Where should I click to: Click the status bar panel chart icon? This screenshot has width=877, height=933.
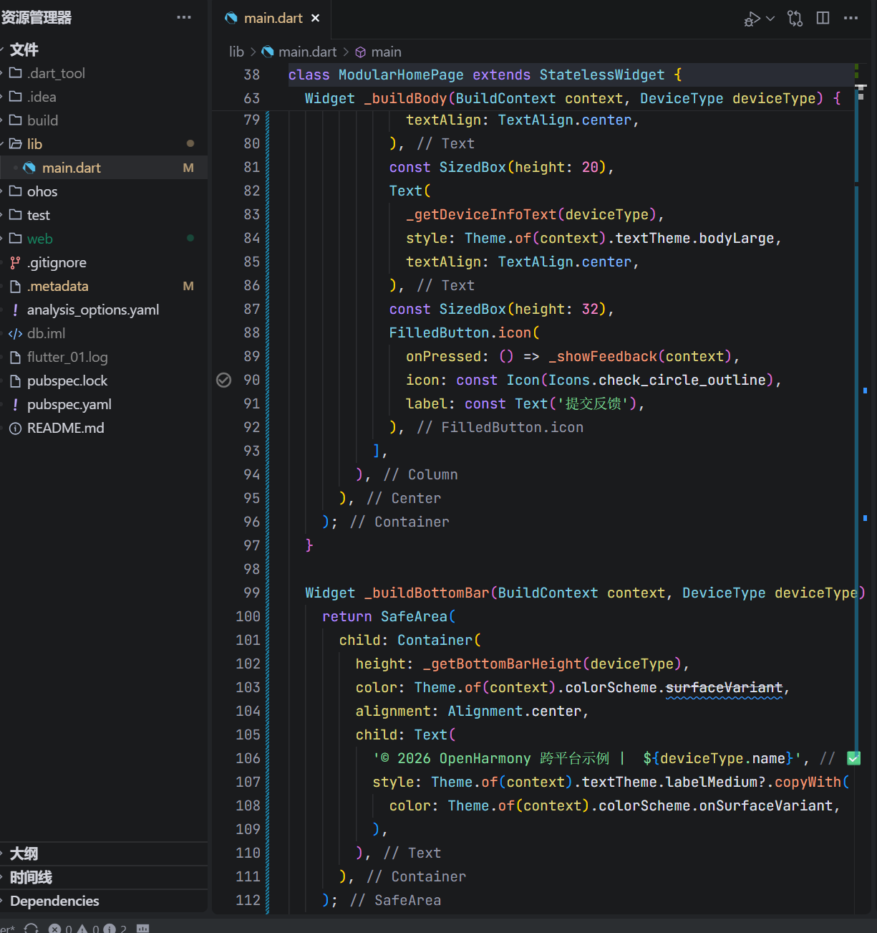pyautogui.click(x=142, y=928)
